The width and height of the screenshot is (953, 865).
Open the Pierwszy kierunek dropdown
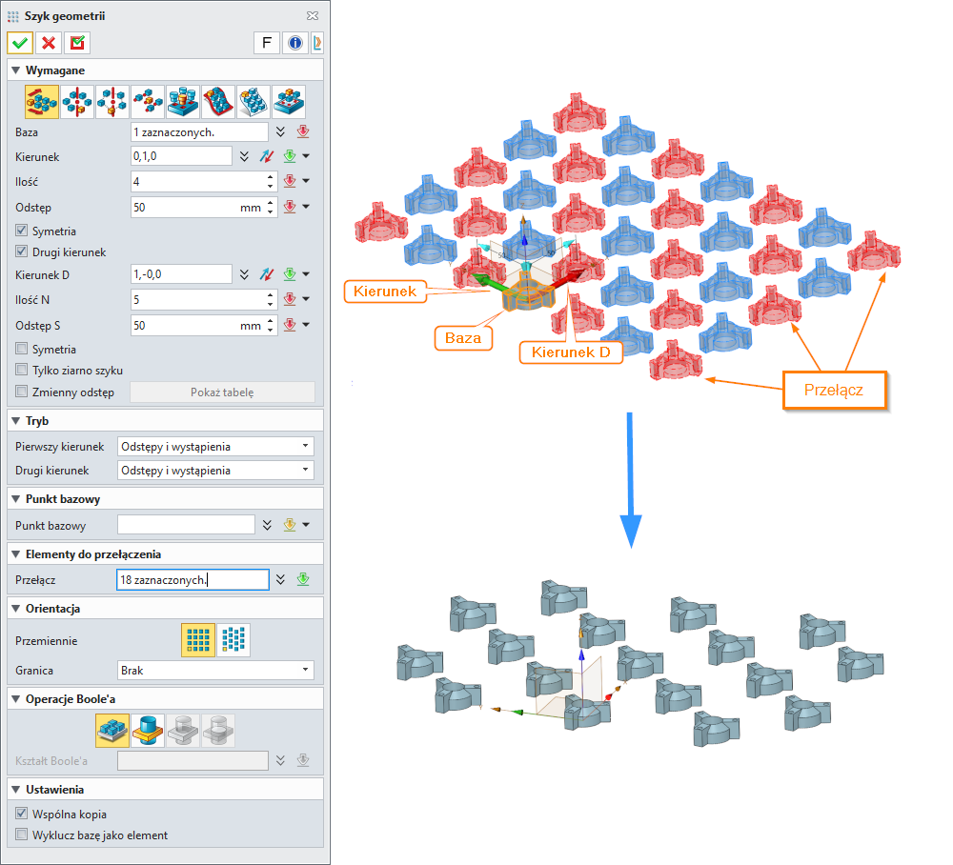coord(215,447)
